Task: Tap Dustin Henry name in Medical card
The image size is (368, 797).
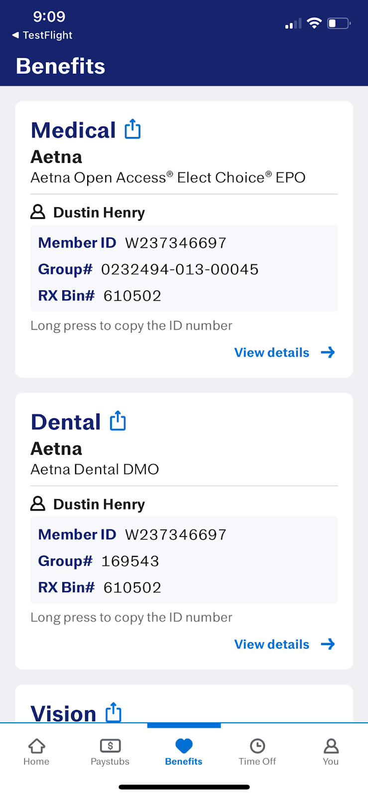Action: click(99, 213)
